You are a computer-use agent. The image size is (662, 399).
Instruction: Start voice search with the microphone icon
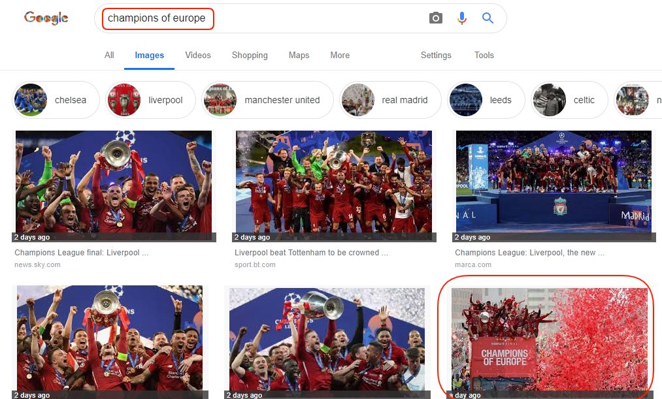coord(462,18)
